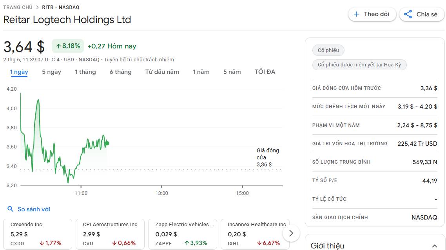Click the TỶ SỐ P/E row label
The image size is (446, 250).
pyautogui.click(x=325, y=180)
